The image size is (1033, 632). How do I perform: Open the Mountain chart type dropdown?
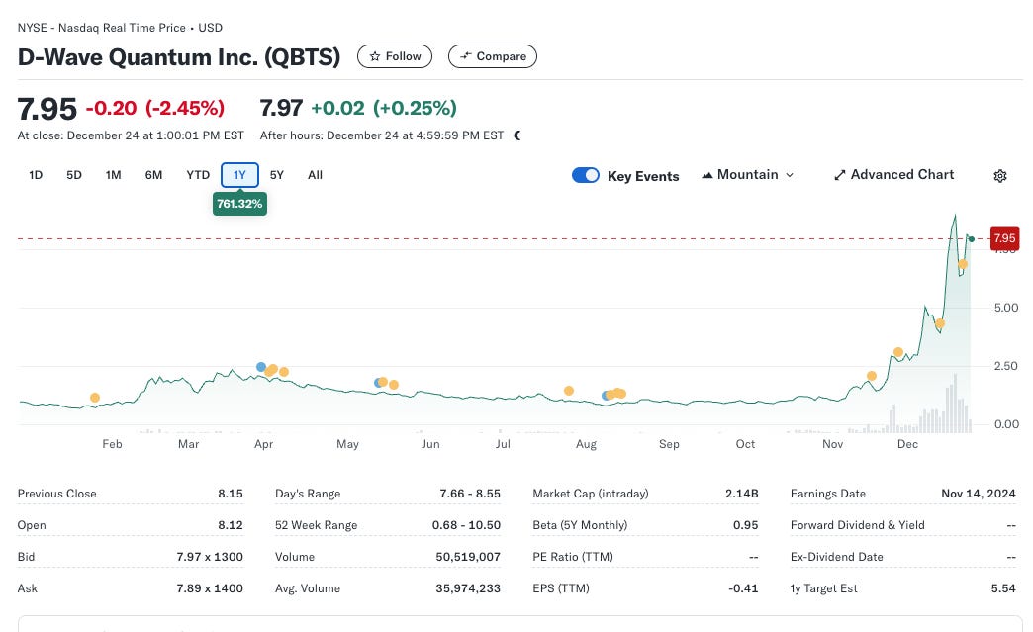click(748, 175)
